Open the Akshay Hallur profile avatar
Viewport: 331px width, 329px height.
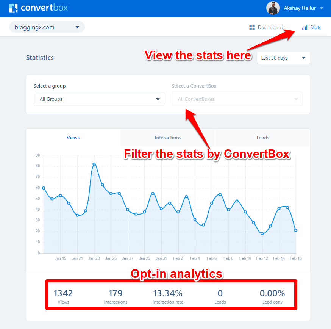(x=273, y=8)
